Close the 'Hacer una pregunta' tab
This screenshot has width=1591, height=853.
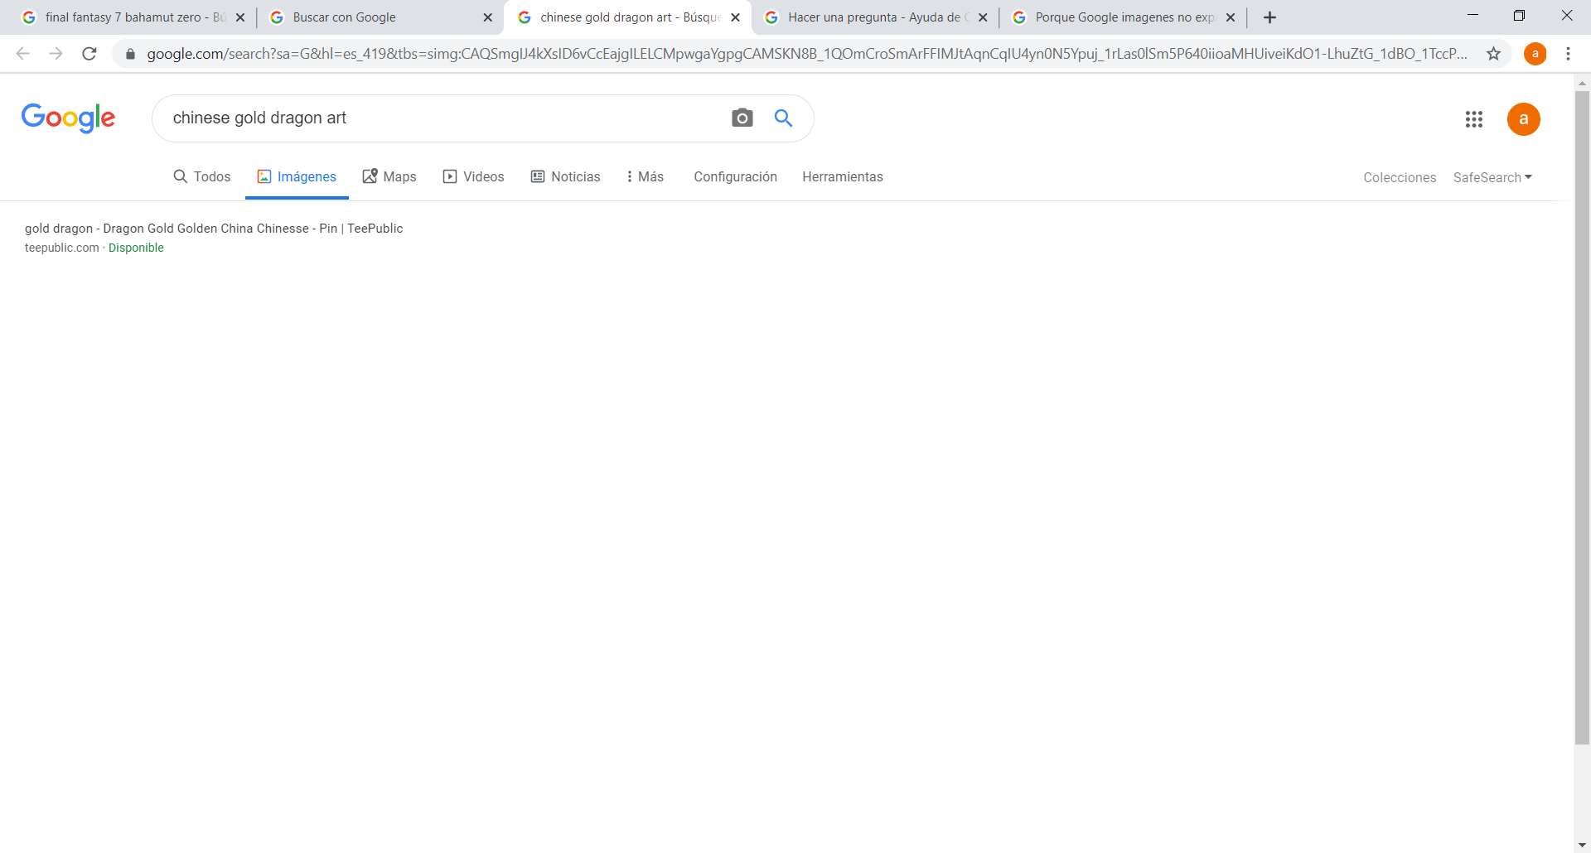[983, 17]
